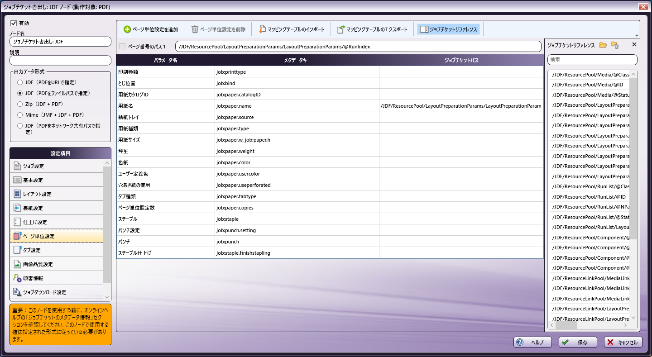Screen dimensions: 652x357
Task: Select JDF（PDFをファイルパスで指定） radio option
Action: [x=20, y=93]
